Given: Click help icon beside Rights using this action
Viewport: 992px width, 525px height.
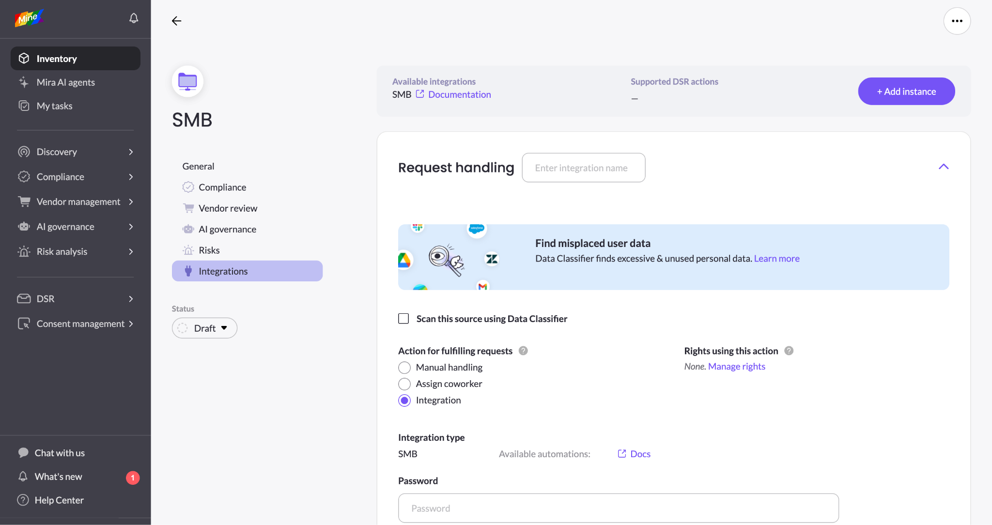Looking at the screenshot, I should tap(789, 351).
